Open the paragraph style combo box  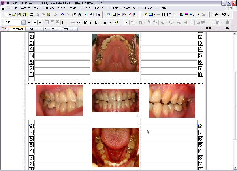(15, 23)
